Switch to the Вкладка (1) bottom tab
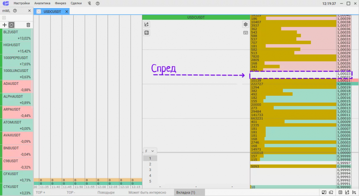359x196 pixels. [186, 192]
